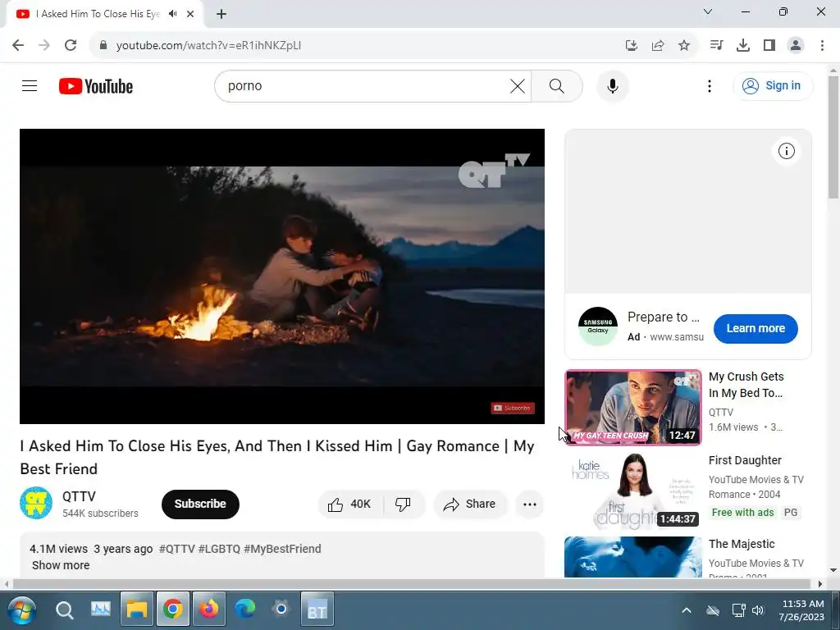Screen dimensions: 840x630
Task: Open the Samsung Galaxy advertiser logo
Action: point(598,326)
